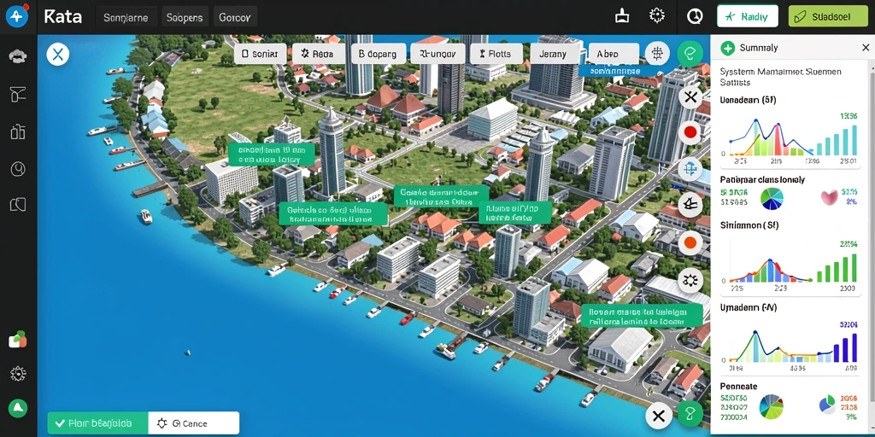Viewport: 875px width, 437px height.
Task: Toggle the G Cance option at bottom
Action: coord(194,423)
